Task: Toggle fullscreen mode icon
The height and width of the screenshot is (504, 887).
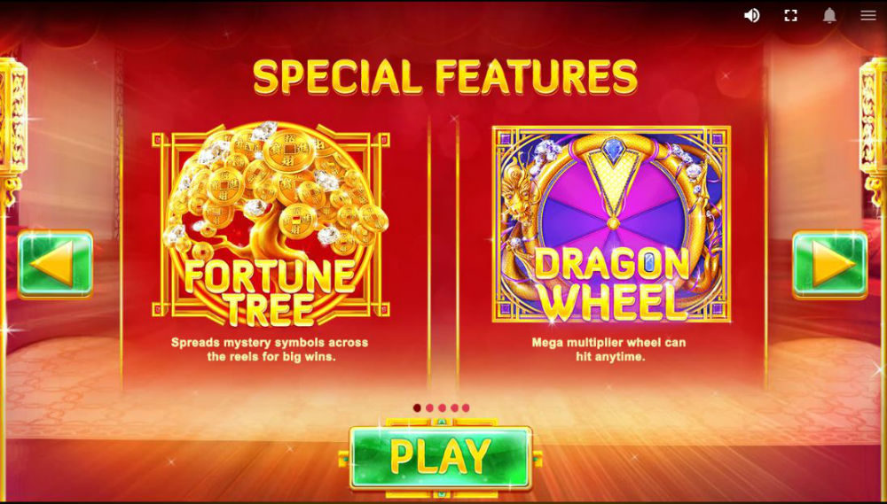Action: pyautogui.click(x=791, y=15)
